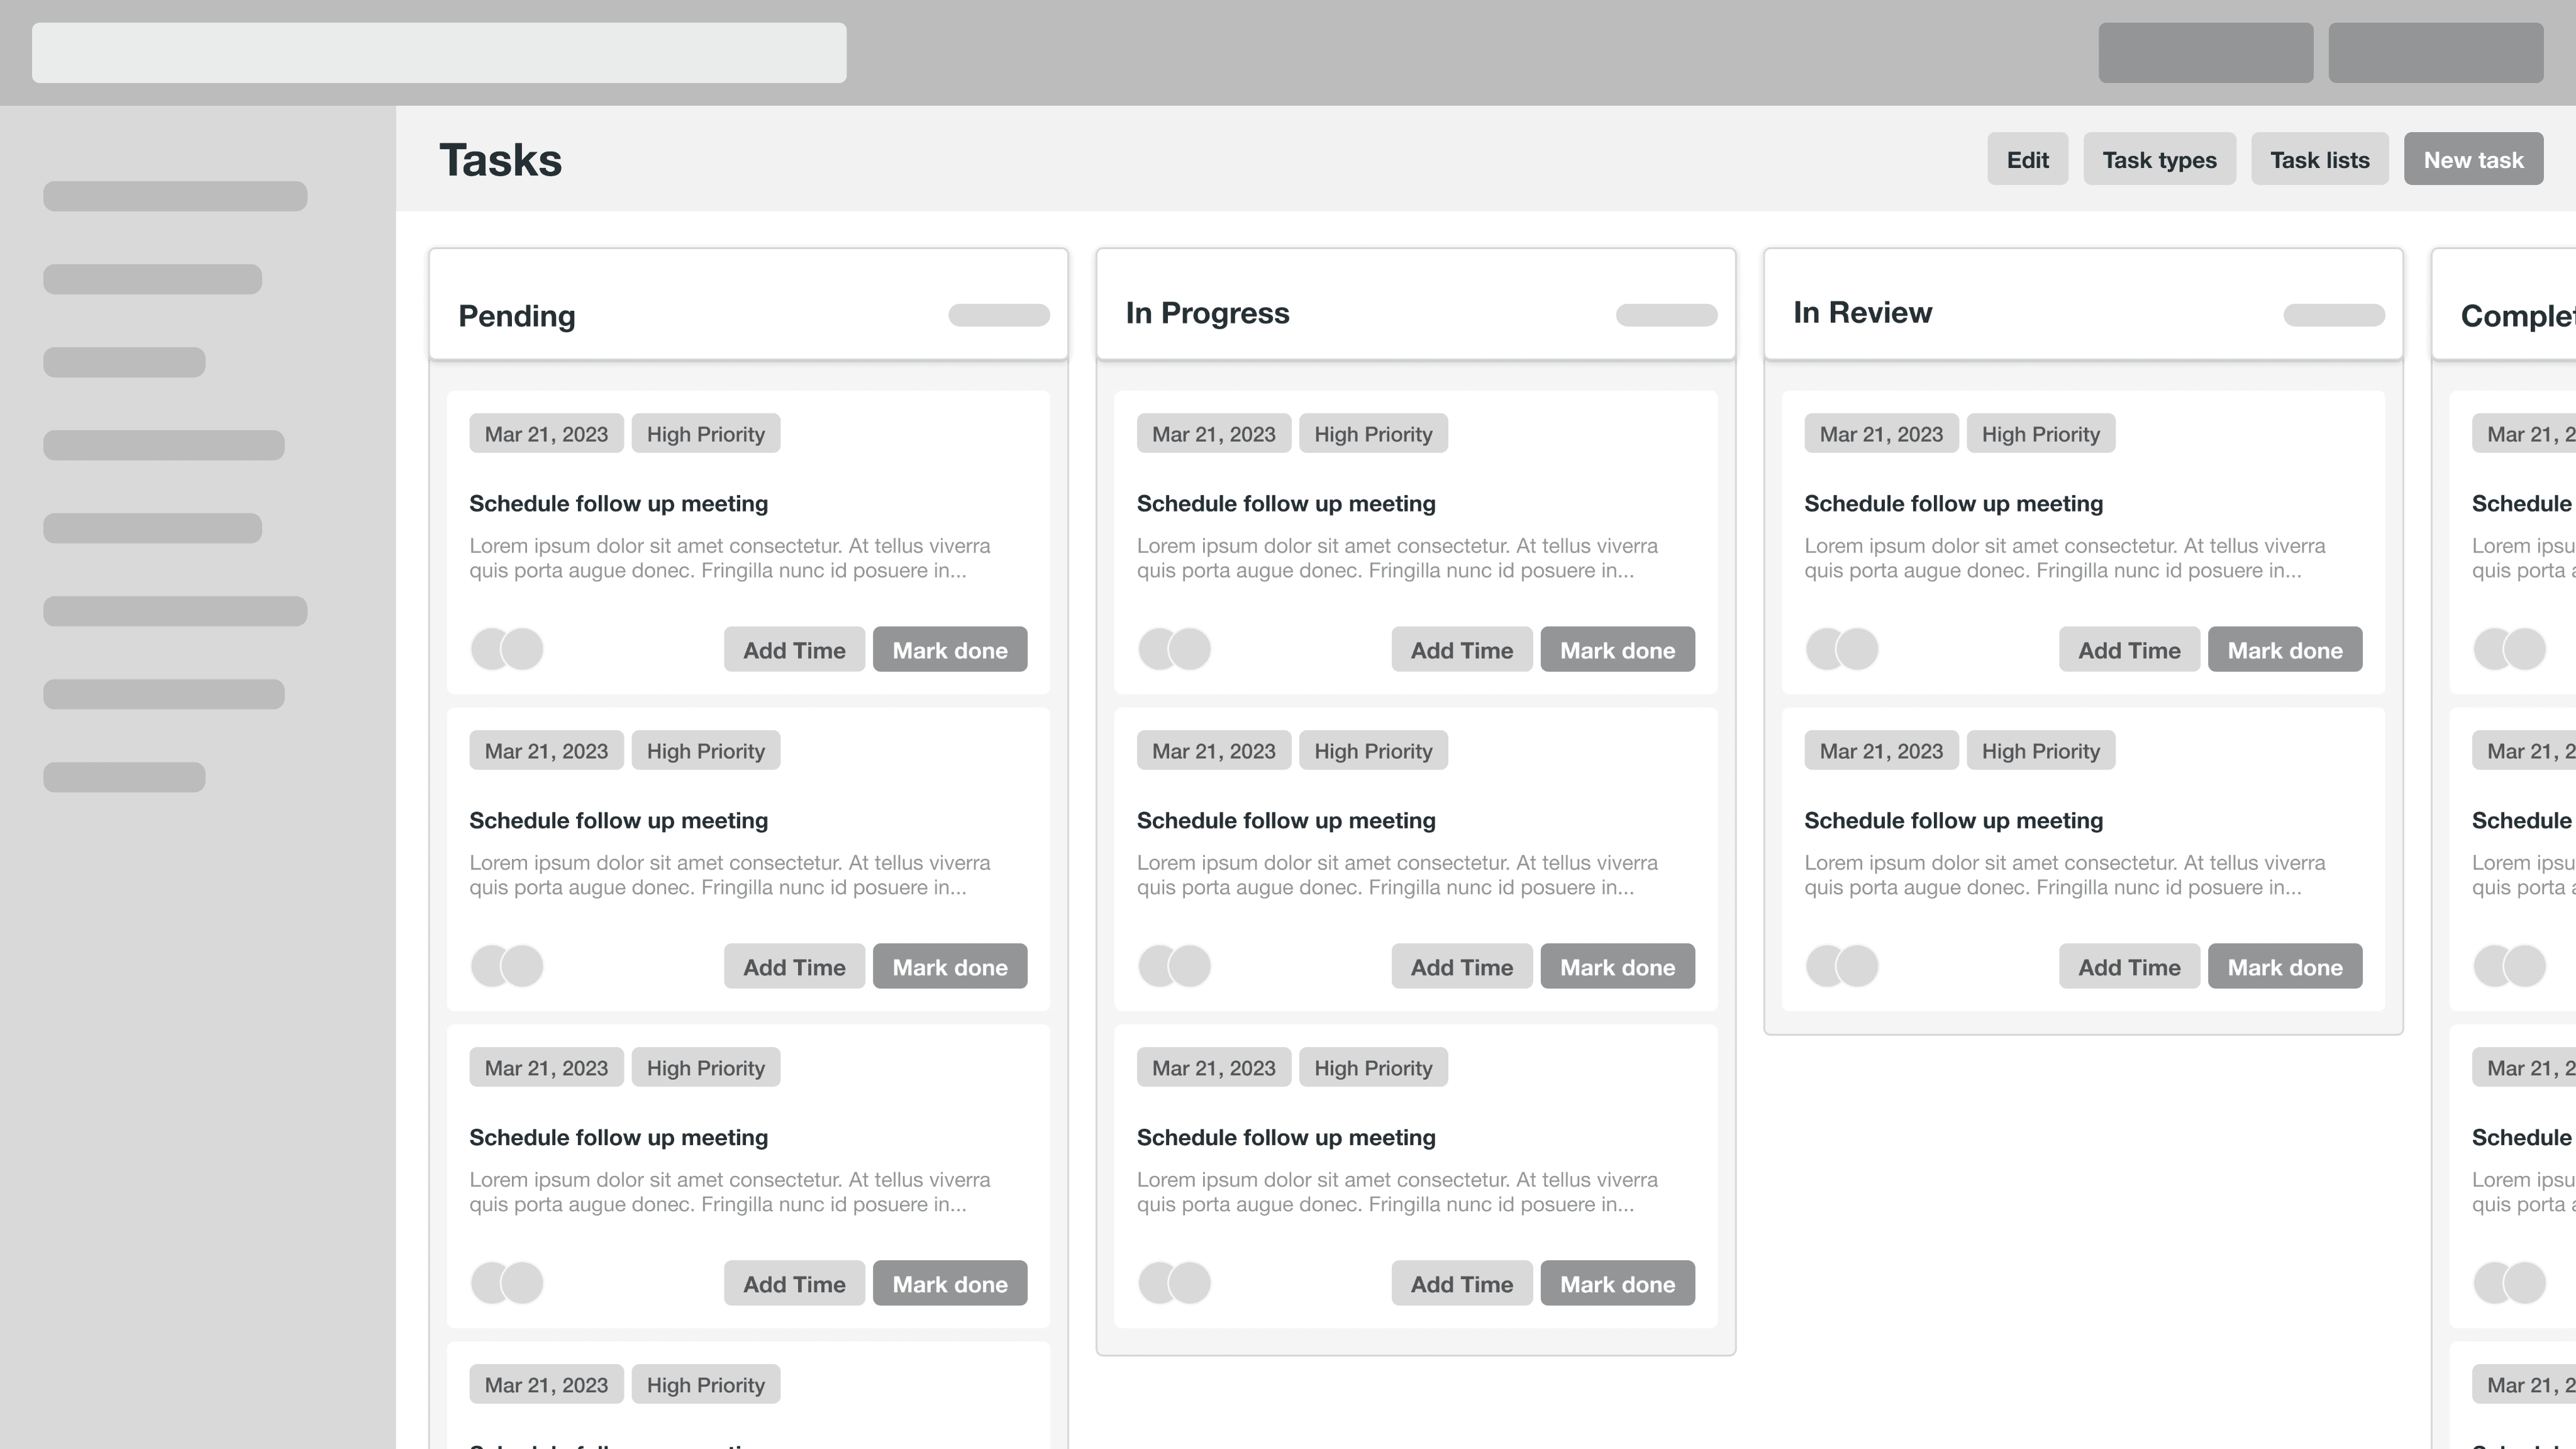Viewport: 2576px width, 1449px height.
Task: Click the pill placeholder in the In Review header
Action: point(2333,315)
